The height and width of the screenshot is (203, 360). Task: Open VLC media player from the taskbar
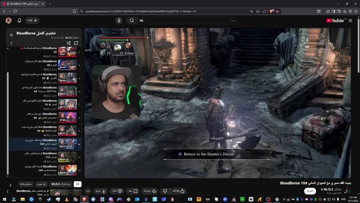(x=67, y=199)
